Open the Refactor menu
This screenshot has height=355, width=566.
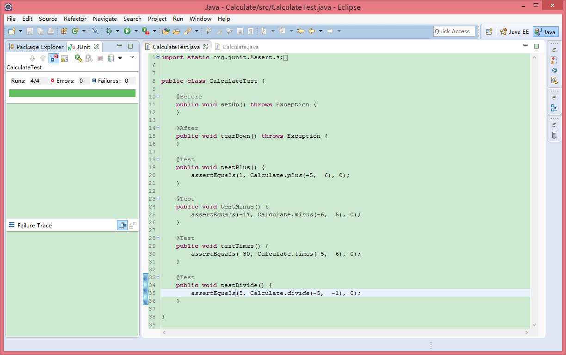click(75, 19)
